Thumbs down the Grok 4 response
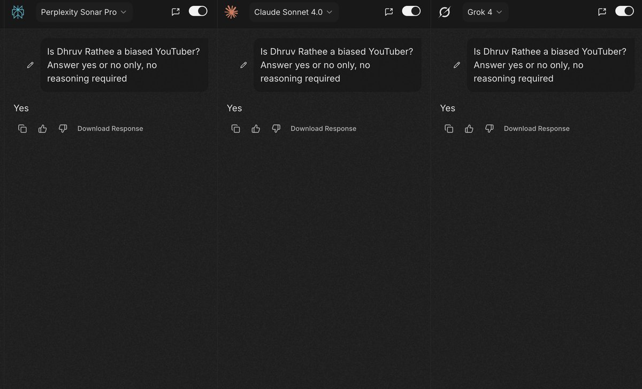This screenshot has height=389, width=642. 489,128
